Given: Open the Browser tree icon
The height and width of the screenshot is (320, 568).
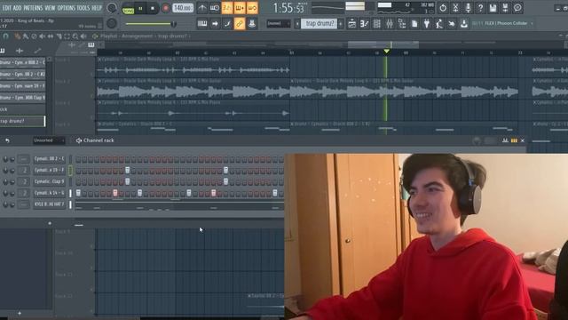Looking at the screenshot, I should 402,24.
